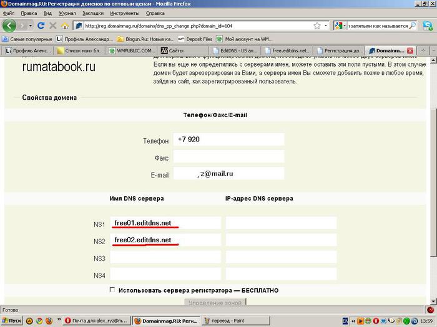Switch to the Список моих бл... tab
This screenshot has height=327, width=437.
click(x=81, y=50)
